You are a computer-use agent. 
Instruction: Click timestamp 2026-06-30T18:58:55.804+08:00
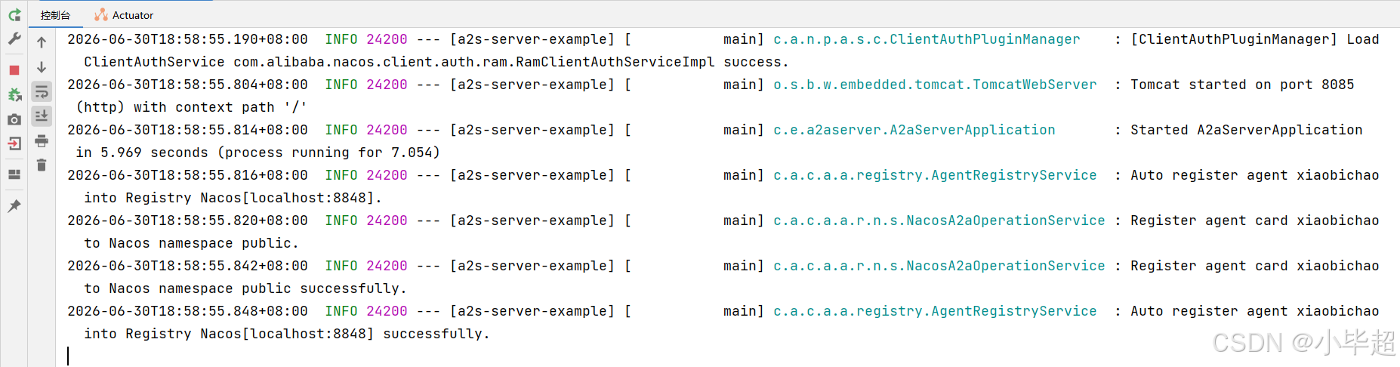click(188, 85)
